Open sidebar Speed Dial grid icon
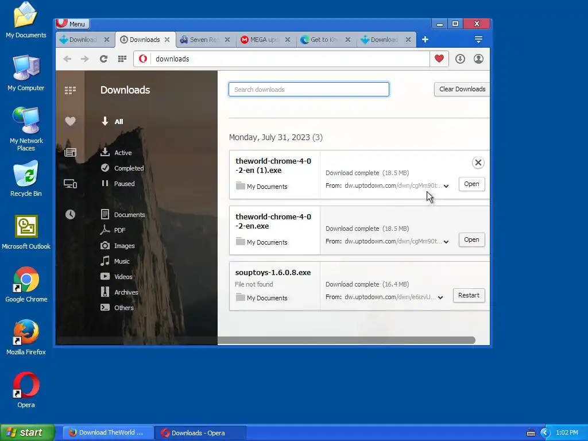The image size is (588, 441). (70, 90)
